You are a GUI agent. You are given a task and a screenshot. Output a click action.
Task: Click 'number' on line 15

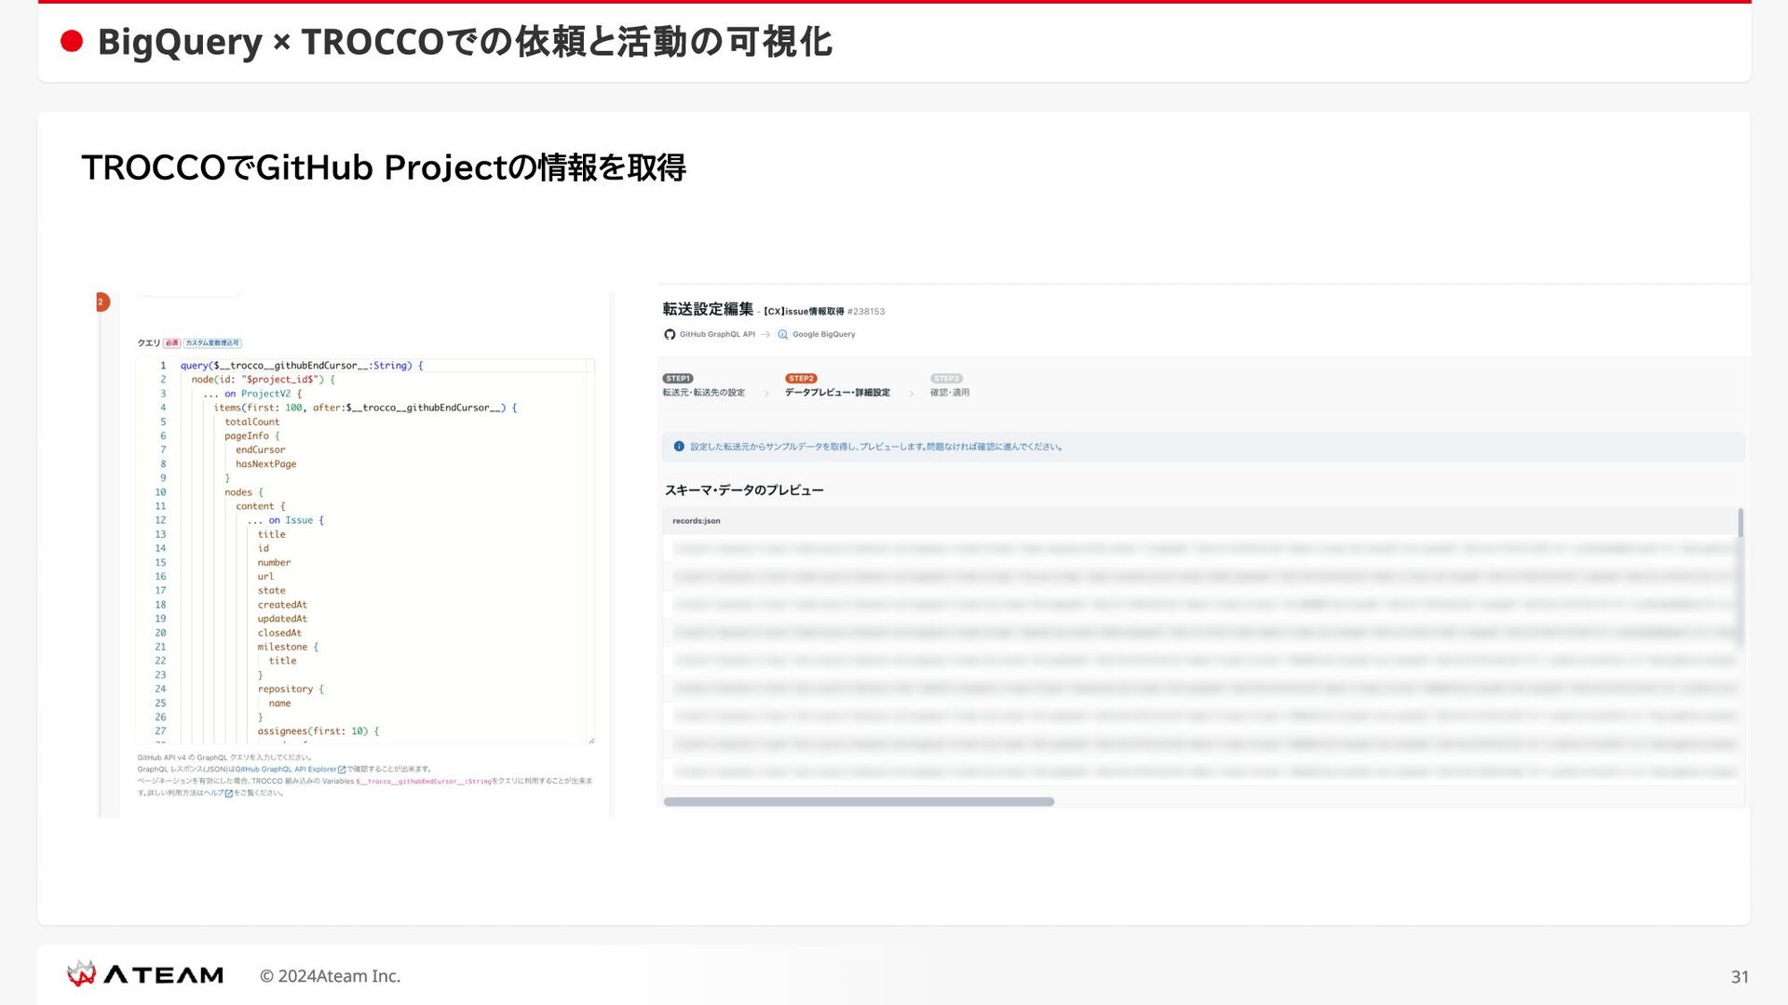[x=274, y=562]
